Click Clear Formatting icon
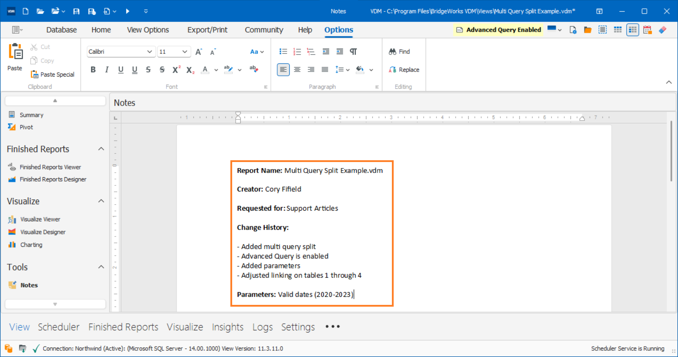 (253, 68)
